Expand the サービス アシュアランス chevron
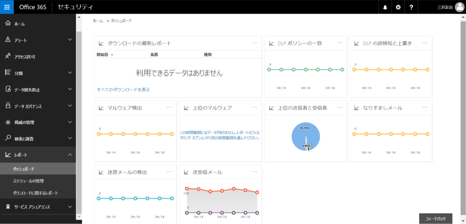Screen dimensions: 466x224 [x=70, y=207]
